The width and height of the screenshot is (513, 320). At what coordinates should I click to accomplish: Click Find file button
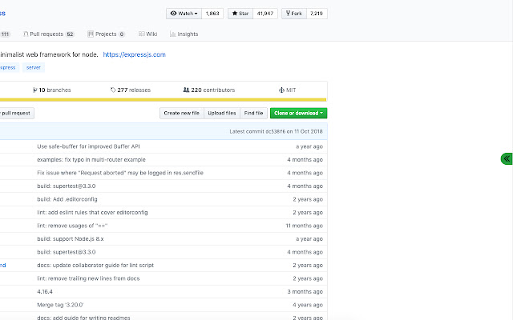253,113
